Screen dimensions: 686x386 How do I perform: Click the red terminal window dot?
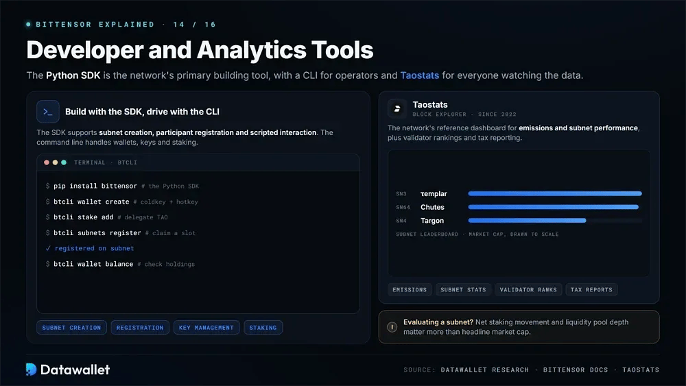tap(47, 162)
